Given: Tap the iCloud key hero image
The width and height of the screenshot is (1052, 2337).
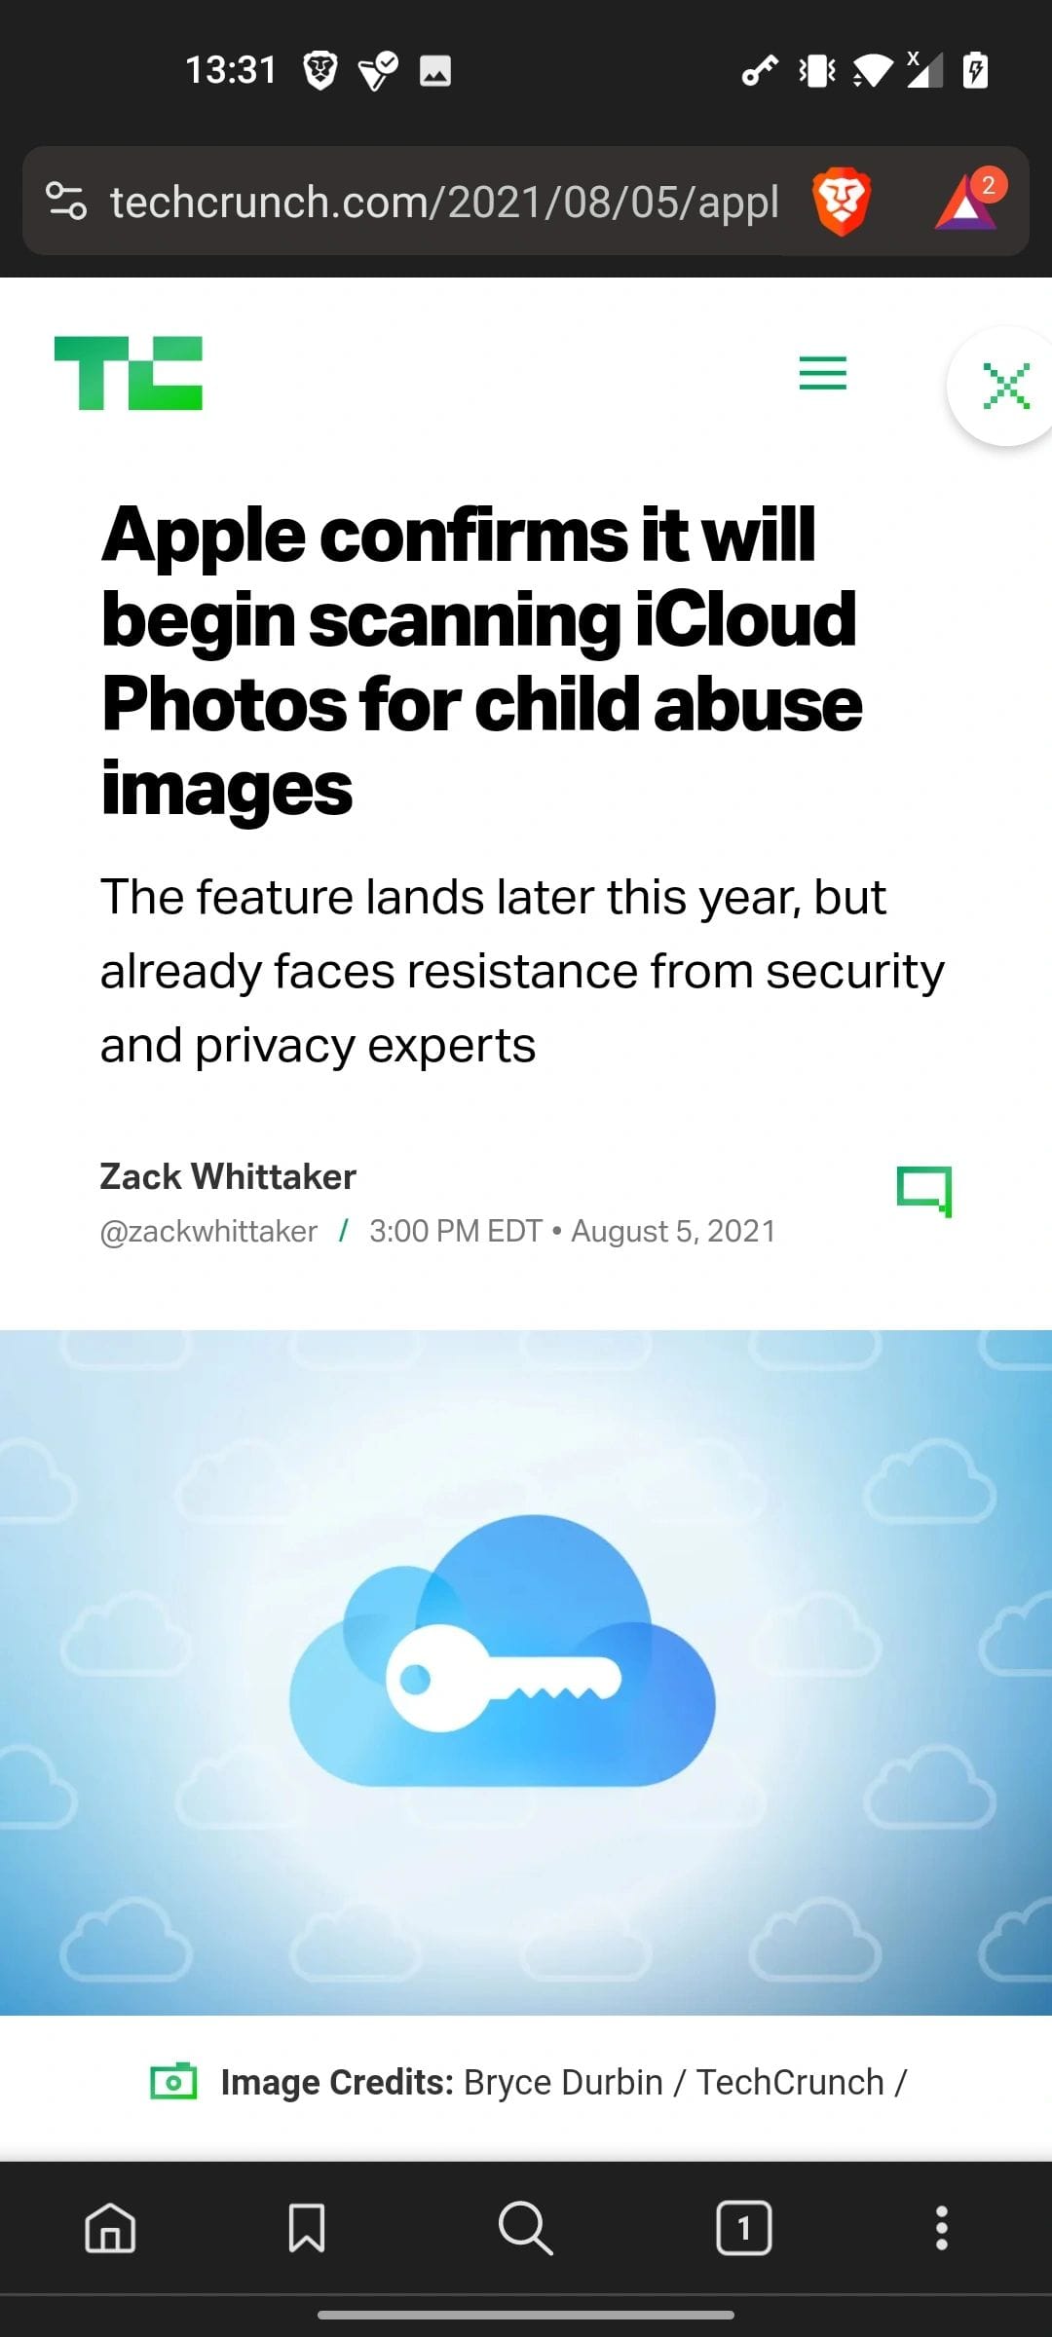Looking at the screenshot, I should [x=526, y=1672].
